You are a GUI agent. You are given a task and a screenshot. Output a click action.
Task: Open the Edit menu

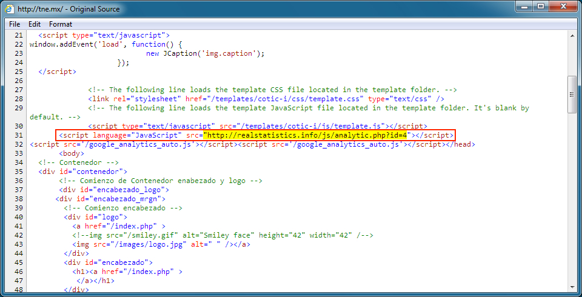click(35, 24)
